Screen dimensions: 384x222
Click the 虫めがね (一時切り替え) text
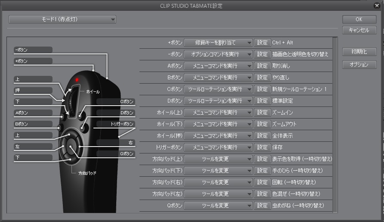tap(298, 206)
